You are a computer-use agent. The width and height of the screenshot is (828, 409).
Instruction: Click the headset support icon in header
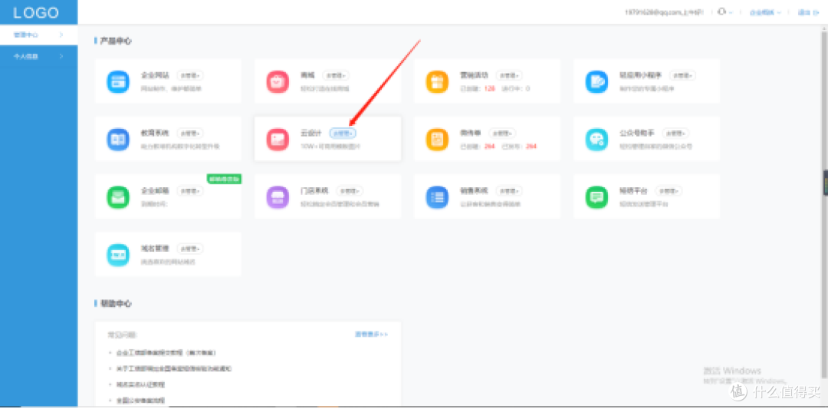point(722,12)
